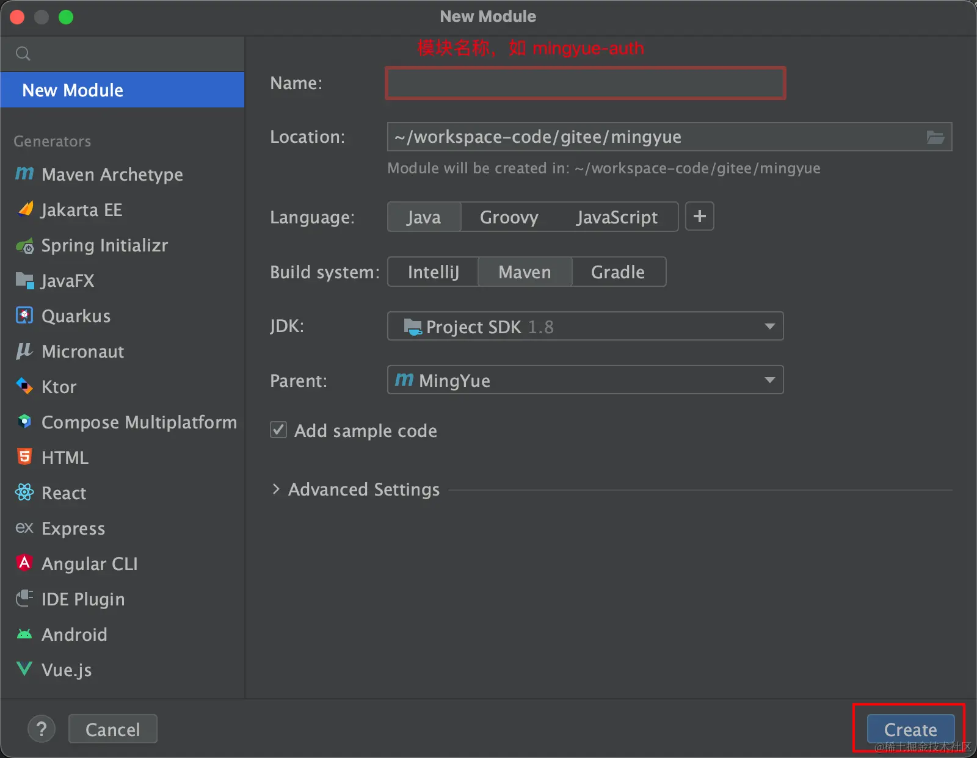Click the Android robot icon
The image size is (977, 758).
click(24, 634)
